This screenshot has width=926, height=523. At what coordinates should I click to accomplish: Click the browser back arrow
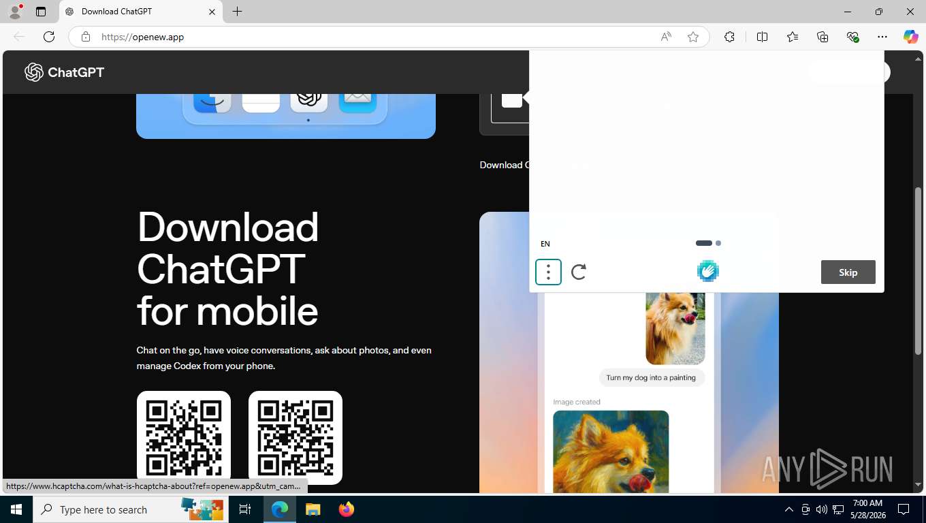point(19,37)
